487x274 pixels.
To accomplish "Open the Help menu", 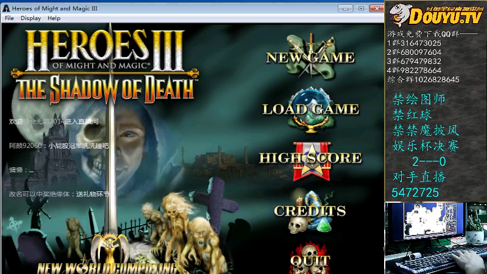I will (x=54, y=18).
